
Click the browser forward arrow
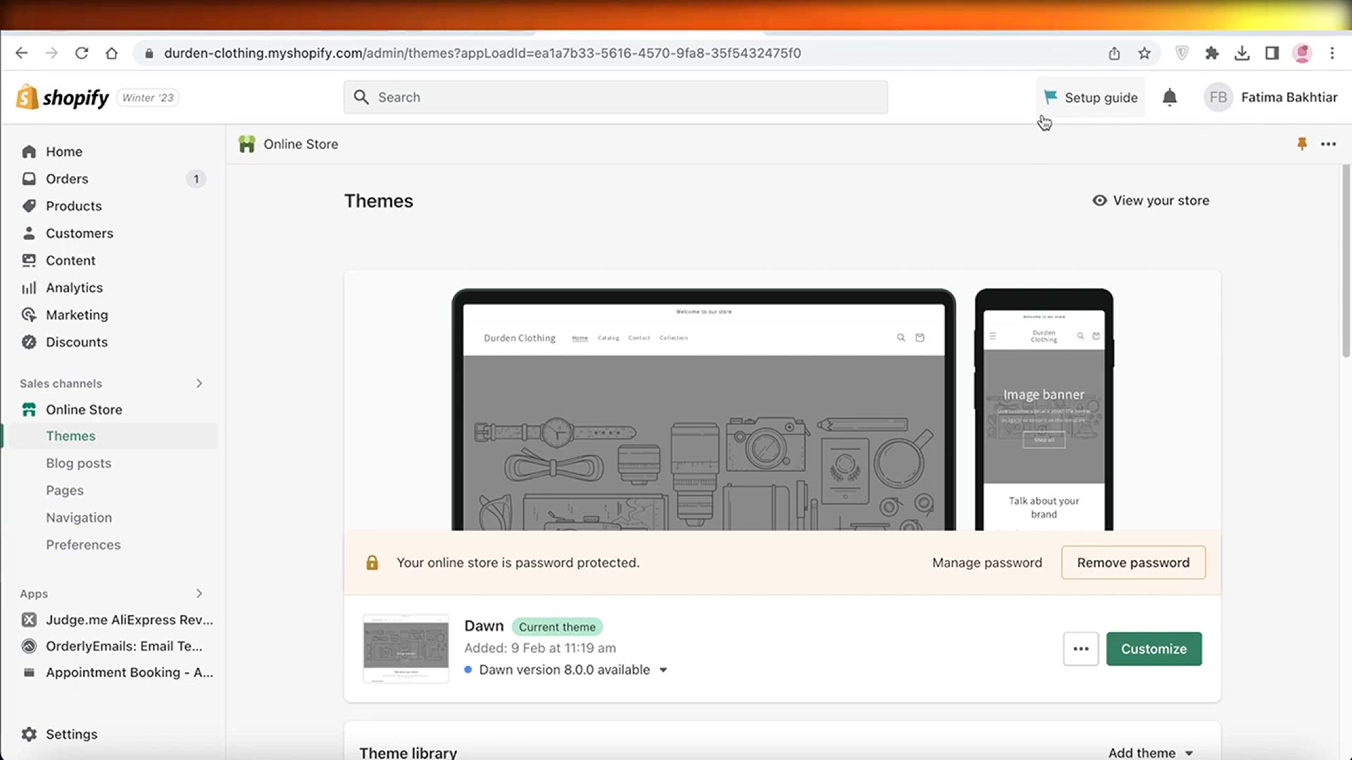(x=51, y=53)
